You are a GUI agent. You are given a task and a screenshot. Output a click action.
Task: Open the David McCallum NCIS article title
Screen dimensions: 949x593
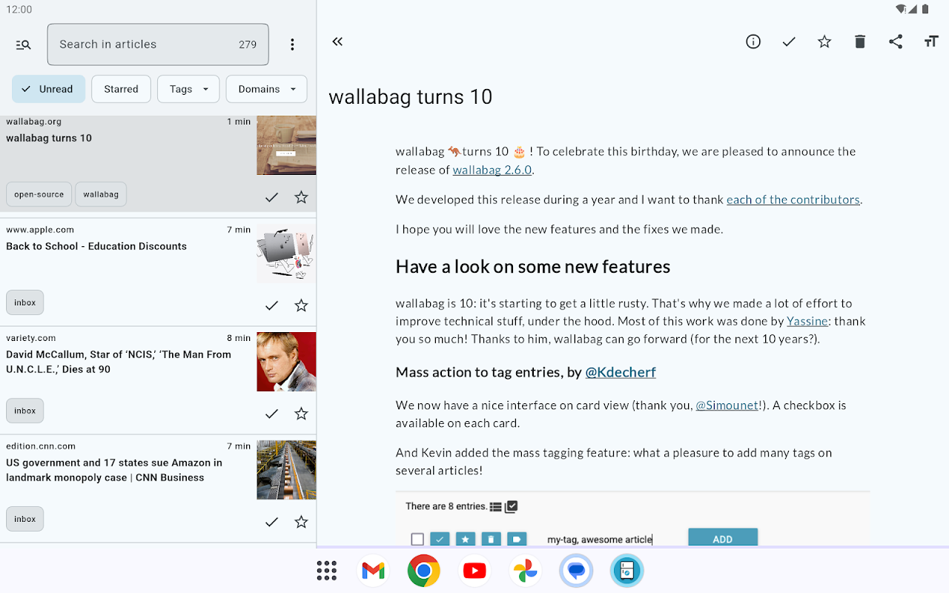pos(119,362)
